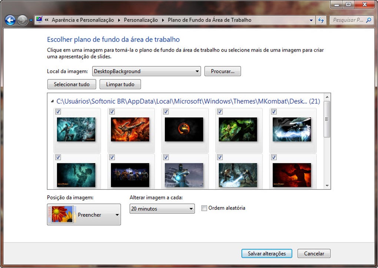Screen dimensions: 378x268
Task: Select the character lineup wallpaper thumbnail
Action: click(130, 175)
